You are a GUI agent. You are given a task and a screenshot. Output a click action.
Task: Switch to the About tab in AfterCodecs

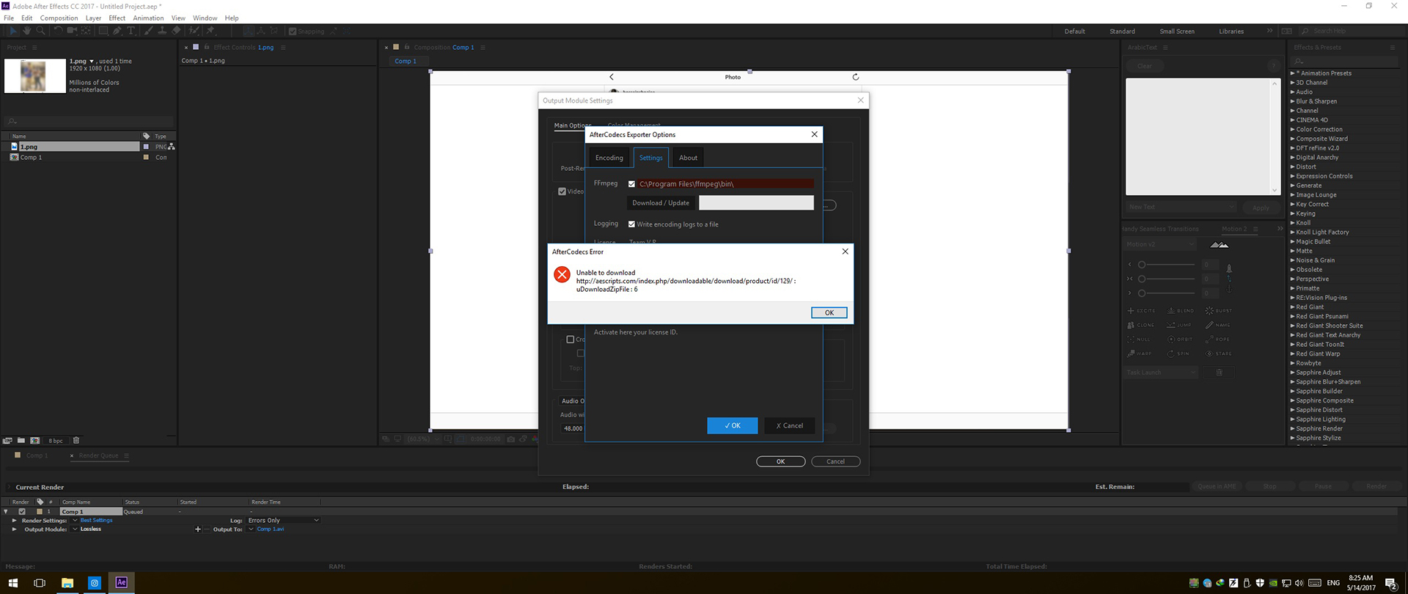(688, 158)
